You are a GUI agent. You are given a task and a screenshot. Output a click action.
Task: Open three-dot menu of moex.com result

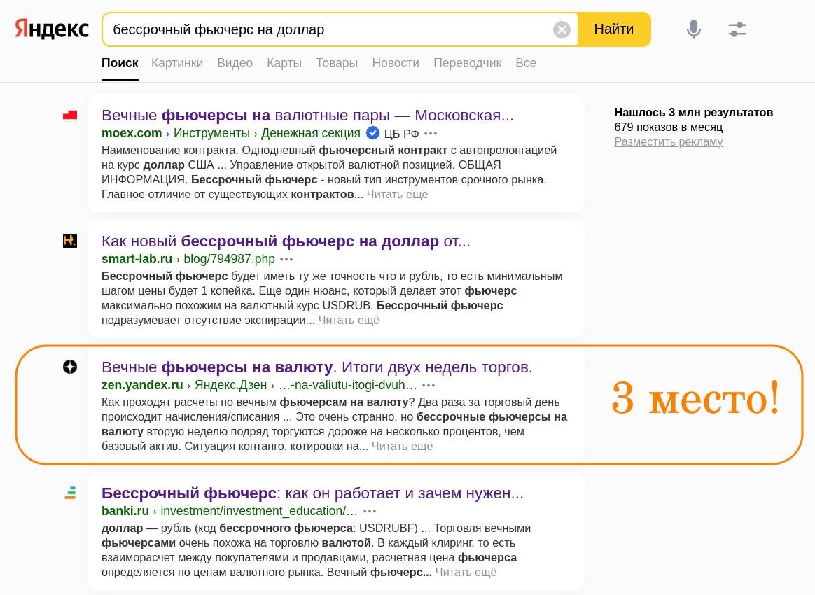tap(431, 134)
